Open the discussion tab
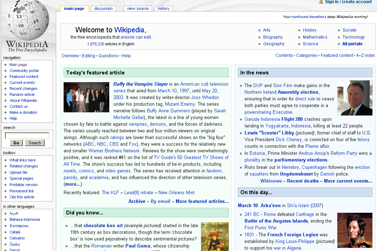377x251 pixels. pyautogui.click(x=103, y=9)
